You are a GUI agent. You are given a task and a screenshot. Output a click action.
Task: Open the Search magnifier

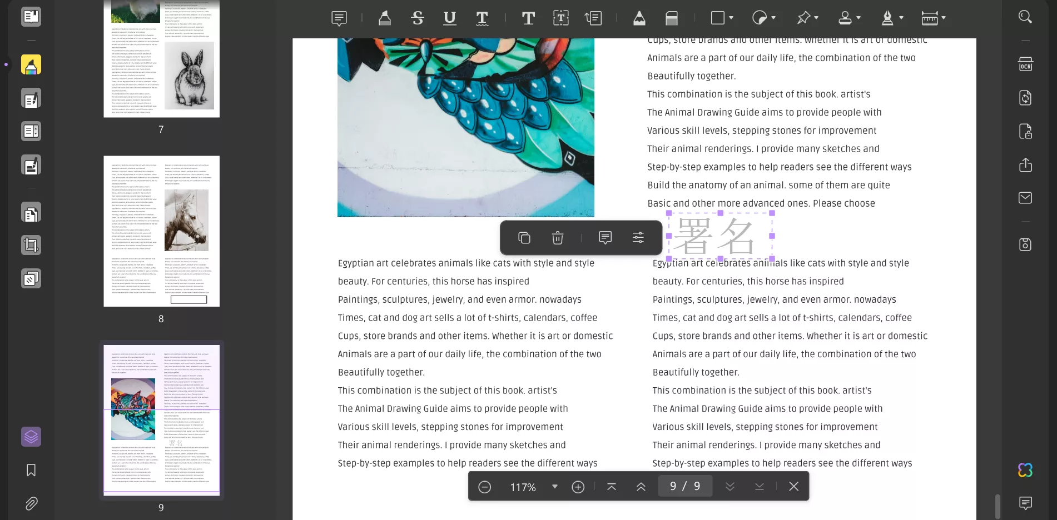tap(1025, 17)
